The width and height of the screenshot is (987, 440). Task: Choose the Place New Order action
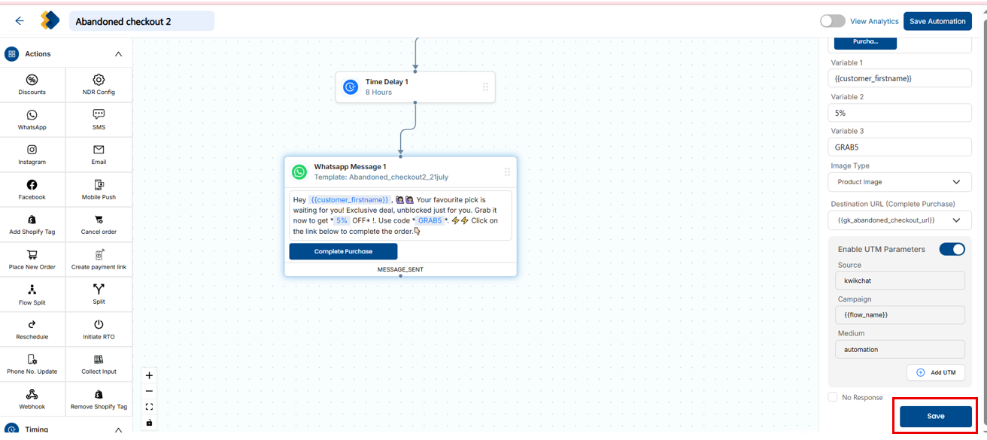(x=32, y=259)
